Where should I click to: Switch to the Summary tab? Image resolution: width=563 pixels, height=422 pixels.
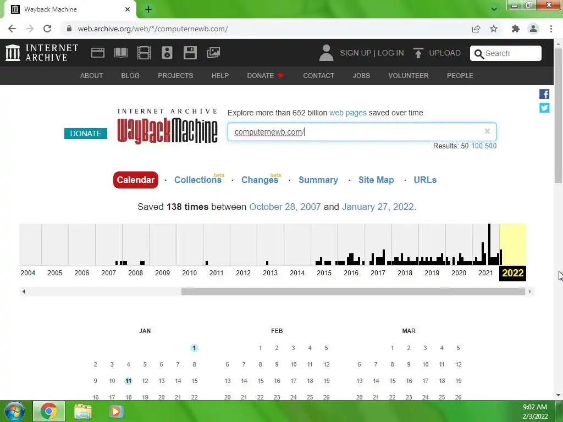pyautogui.click(x=318, y=180)
